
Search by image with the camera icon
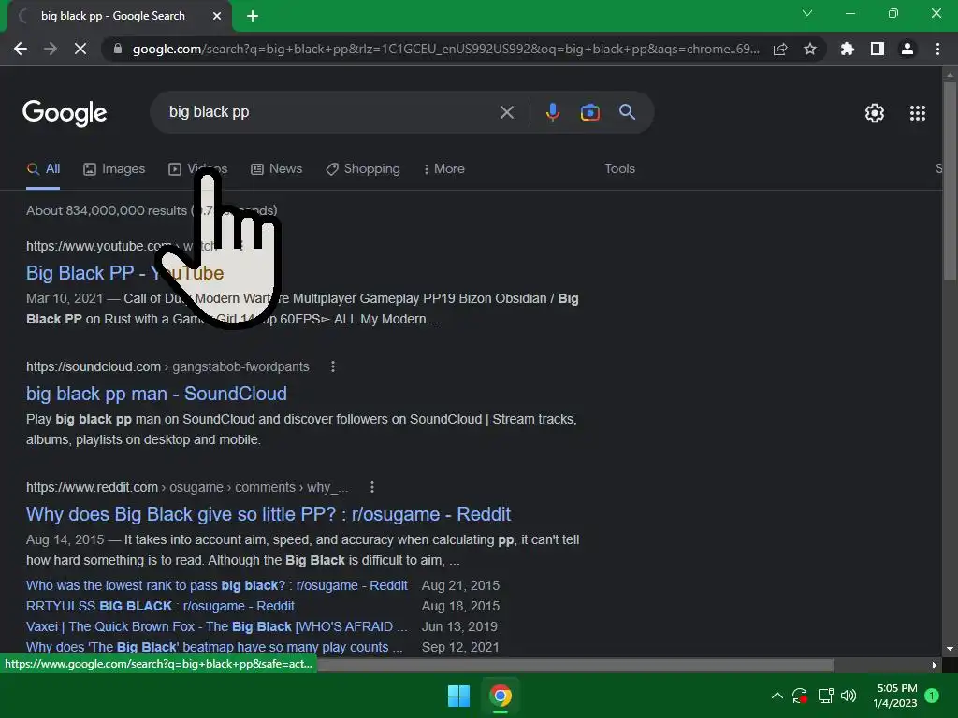590,112
